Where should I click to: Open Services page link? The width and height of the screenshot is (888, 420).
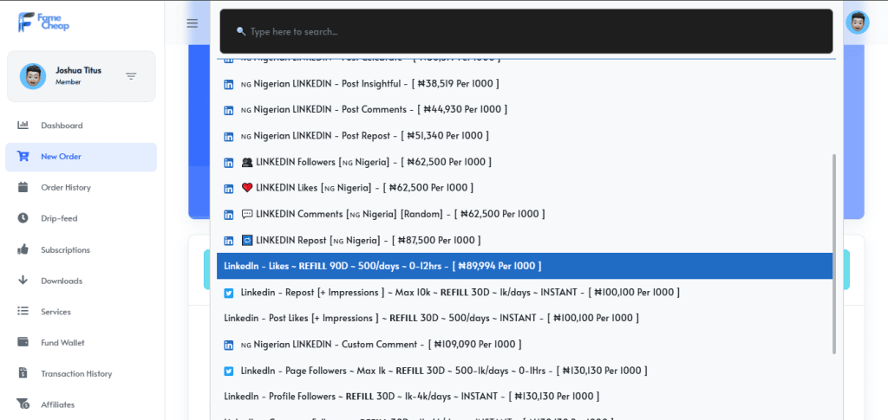pos(81,312)
